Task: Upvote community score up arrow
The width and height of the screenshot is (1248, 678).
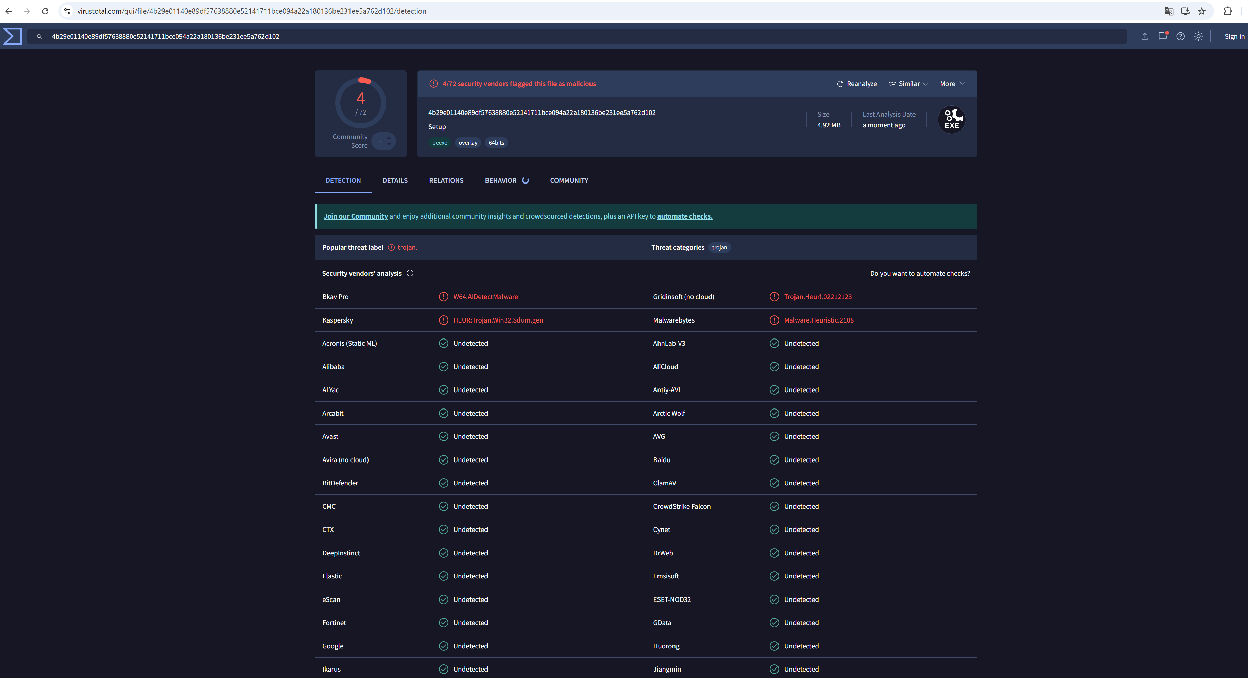Action: coord(389,138)
